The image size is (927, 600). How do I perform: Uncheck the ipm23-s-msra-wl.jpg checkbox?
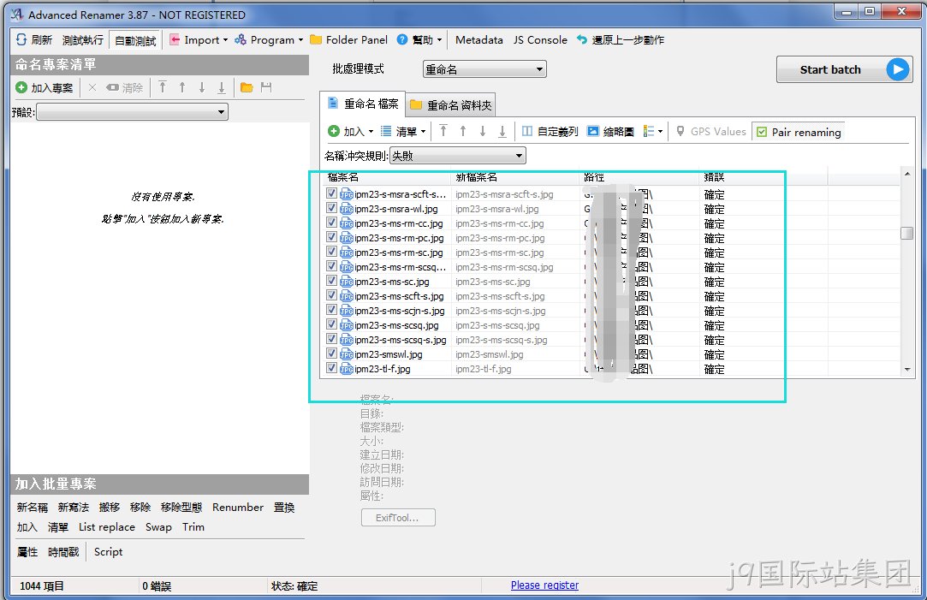pyautogui.click(x=331, y=208)
